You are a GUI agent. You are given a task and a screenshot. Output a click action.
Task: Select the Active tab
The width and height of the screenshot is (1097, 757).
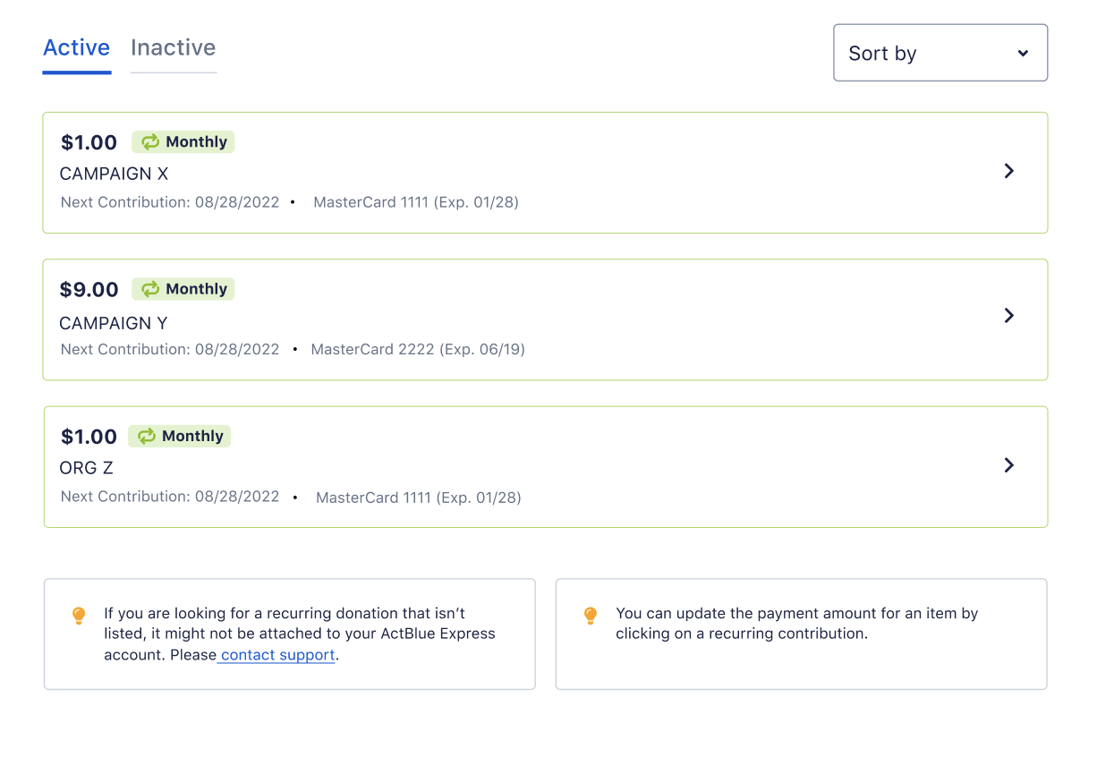[77, 48]
